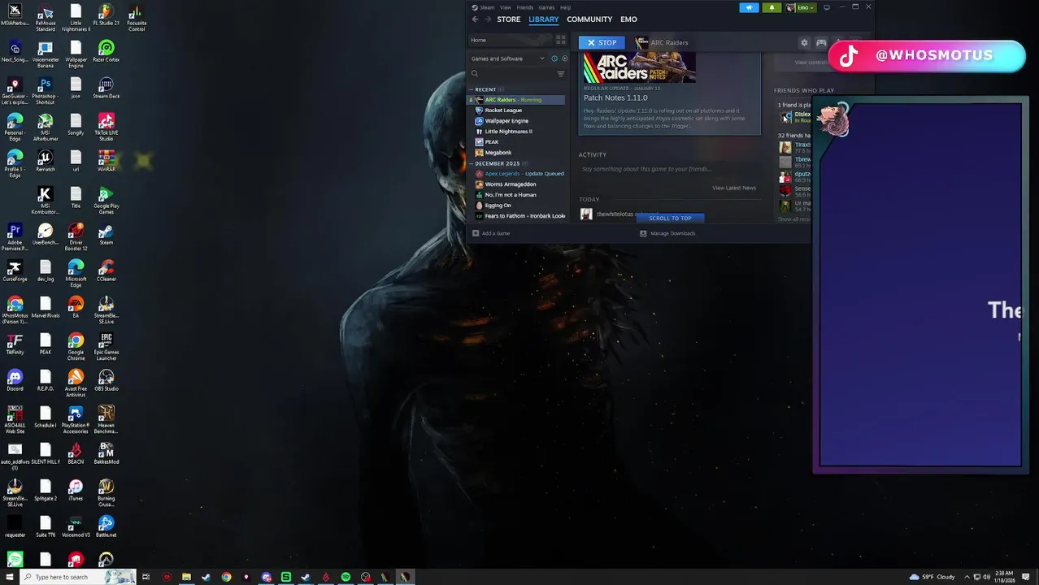Viewport: 1039px width, 585px height.
Task: Open the weather widget showing 59°F Cloudy
Action: [932, 577]
